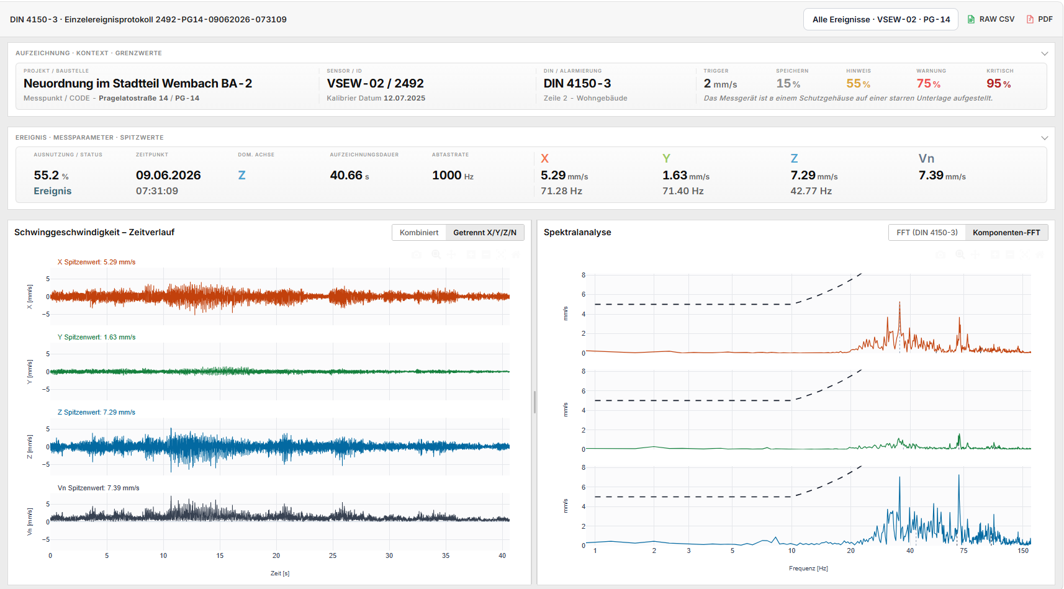
Task: Select Getrennt X/Y/Z/N view
Action: (x=485, y=233)
